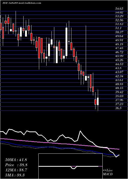Click the 48.18 price label

119,44
